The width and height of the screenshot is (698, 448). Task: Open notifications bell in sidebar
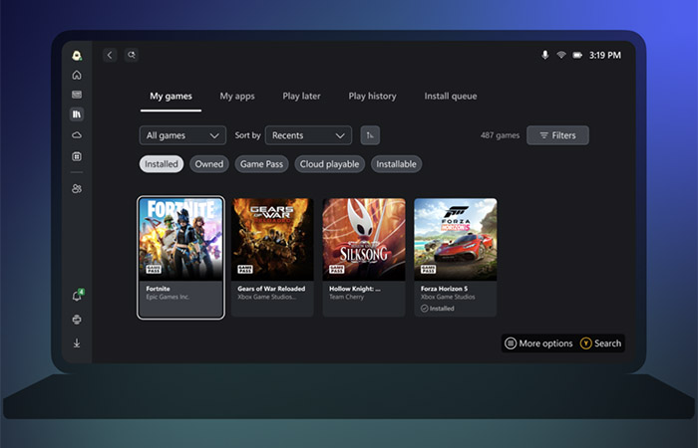click(77, 296)
